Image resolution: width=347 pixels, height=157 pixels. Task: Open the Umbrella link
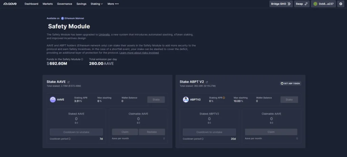click(104, 35)
